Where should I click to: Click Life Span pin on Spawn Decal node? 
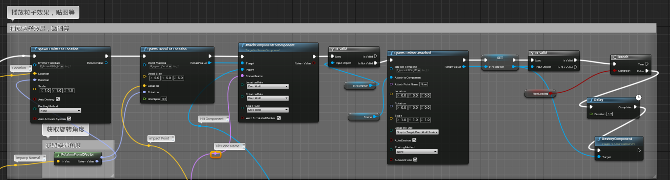(144, 99)
